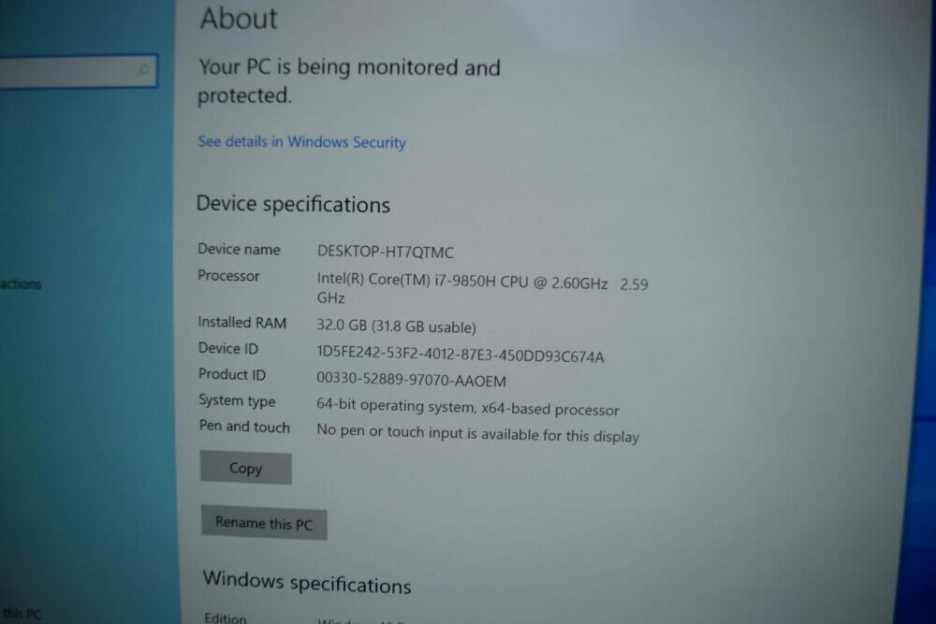Screen dimensions: 936x624
Task: Click the Product ID 00330-52889-97070-AAOEM
Action: pyautogui.click(x=411, y=380)
